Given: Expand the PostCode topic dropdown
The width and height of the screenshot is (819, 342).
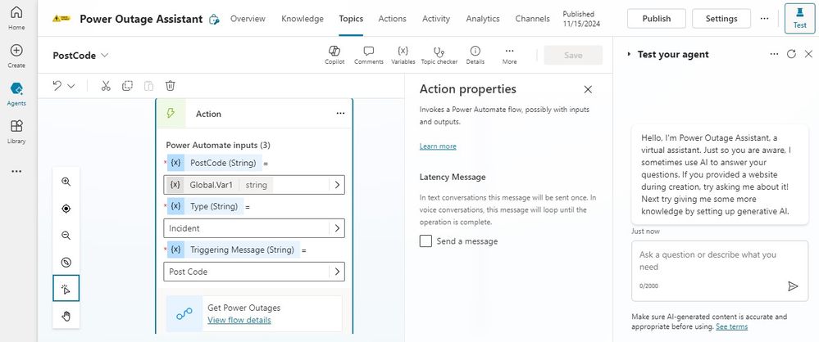Looking at the screenshot, I should tap(105, 56).
